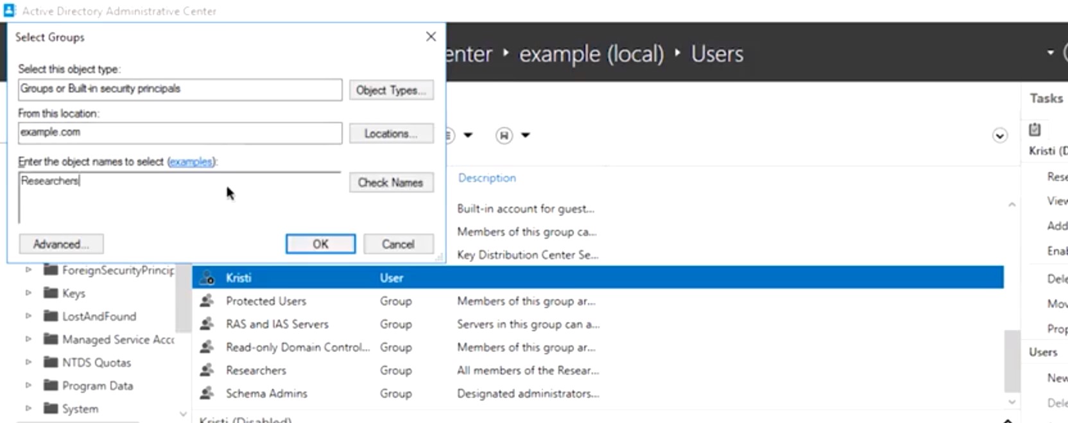This screenshot has width=1068, height=423.
Task: Click the Advanced button
Action: point(61,244)
